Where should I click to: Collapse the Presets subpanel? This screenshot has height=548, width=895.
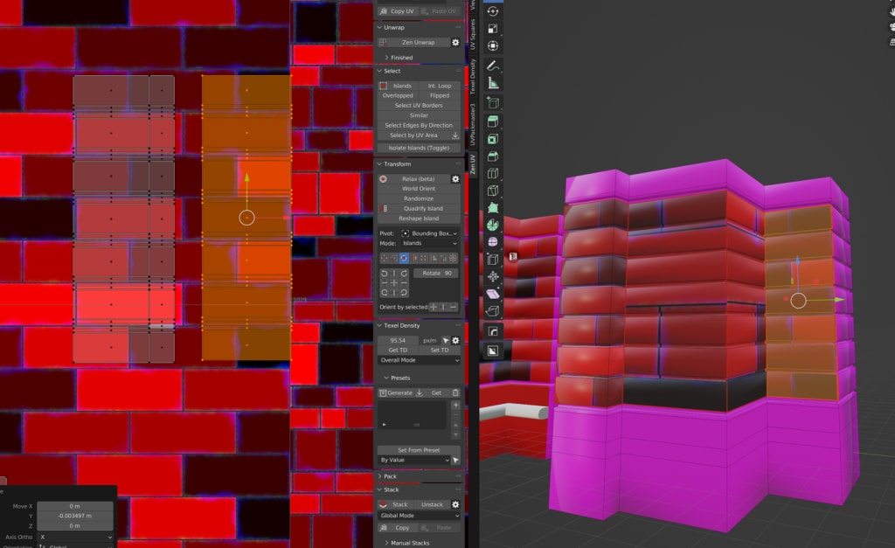point(397,378)
